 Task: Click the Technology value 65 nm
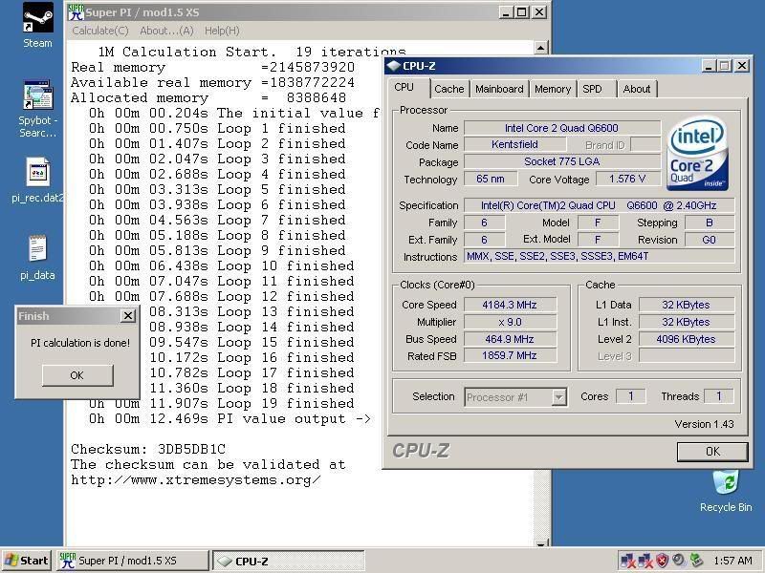point(491,179)
